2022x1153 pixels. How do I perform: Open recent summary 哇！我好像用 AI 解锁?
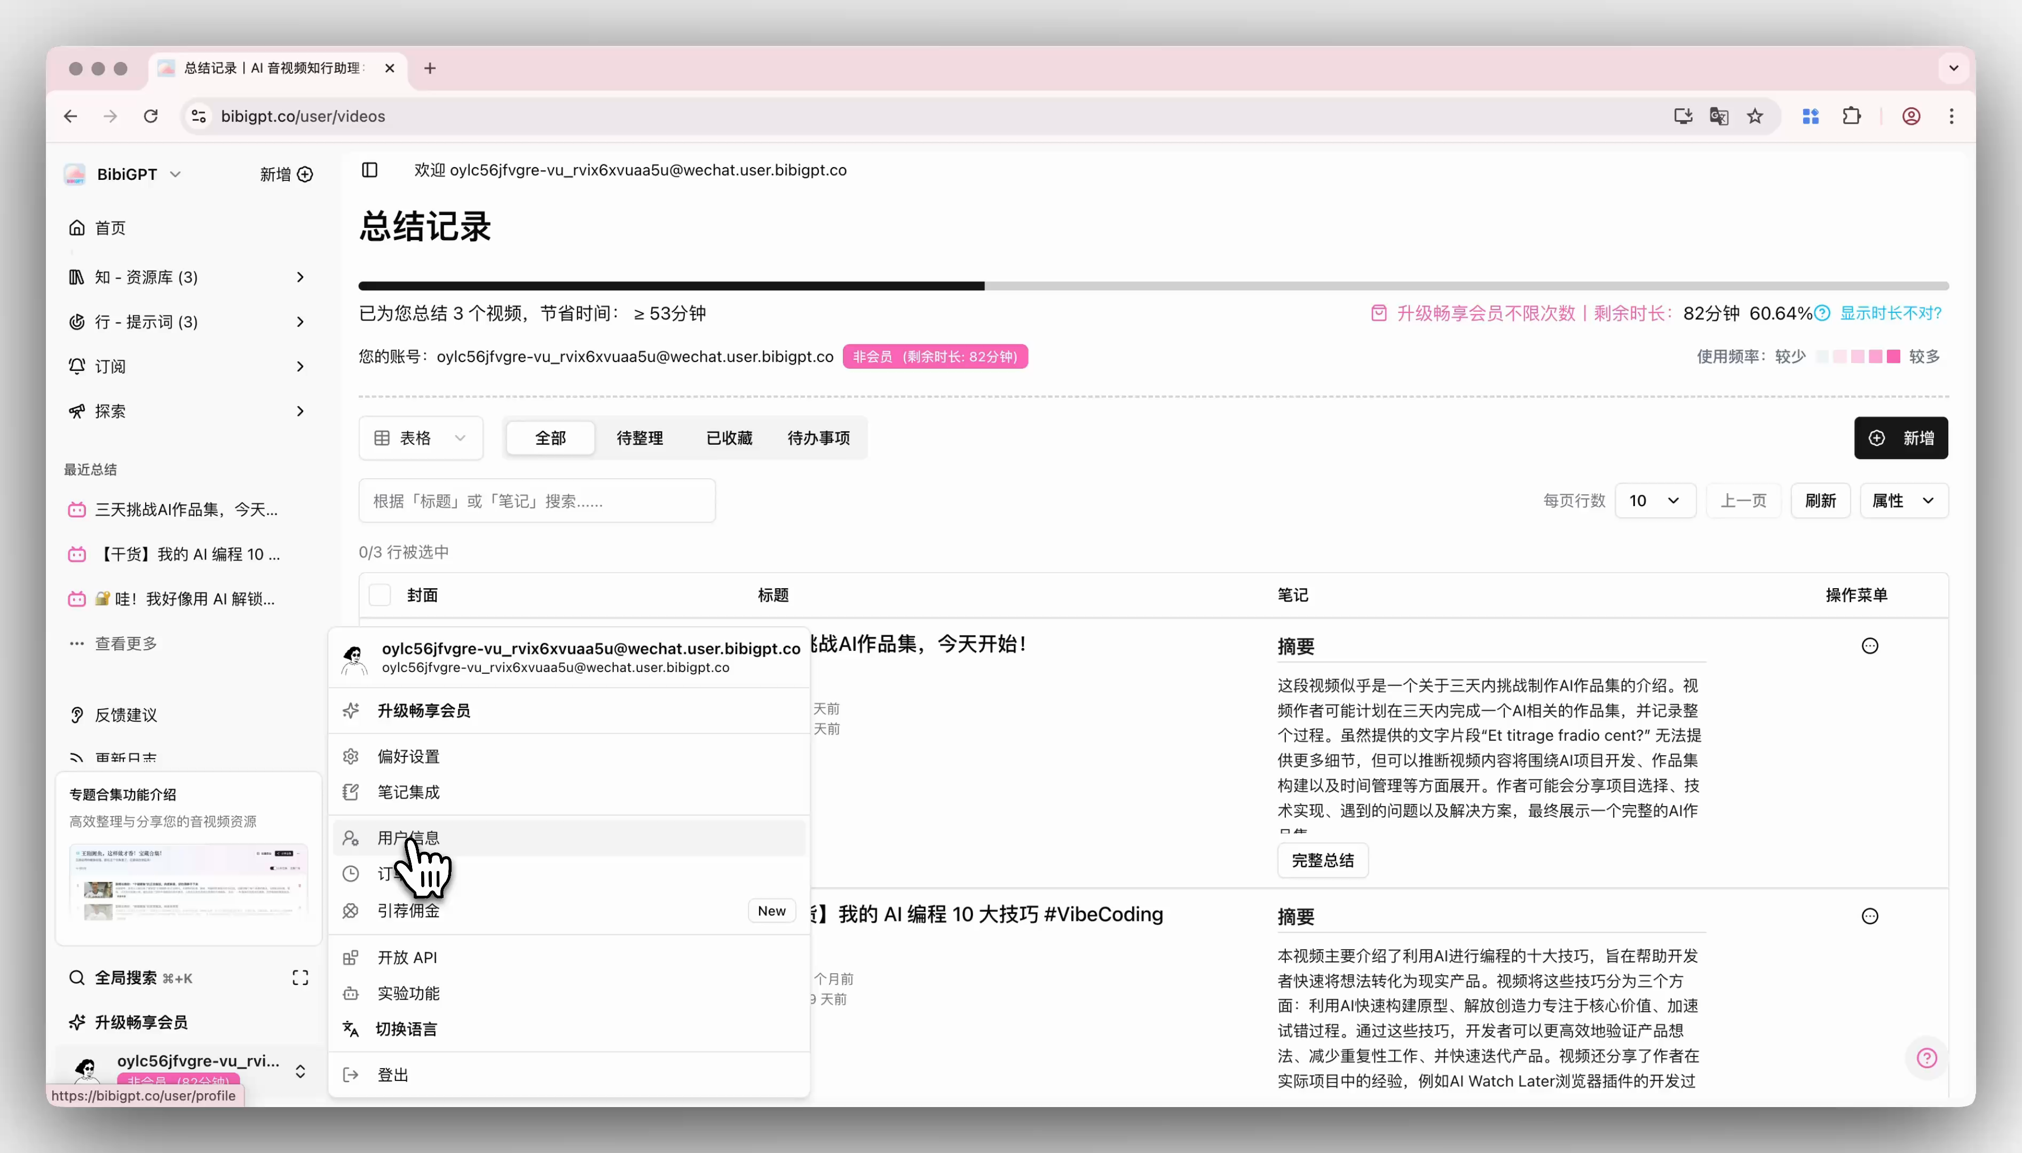point(172,599)
